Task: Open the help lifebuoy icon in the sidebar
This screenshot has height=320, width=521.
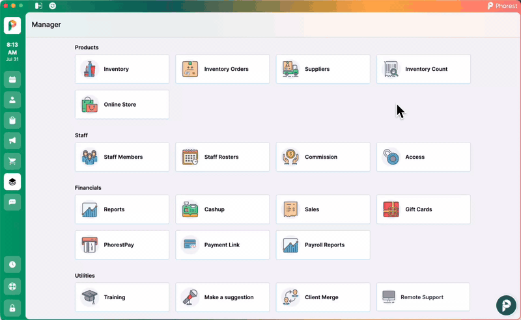Action: 12,286
